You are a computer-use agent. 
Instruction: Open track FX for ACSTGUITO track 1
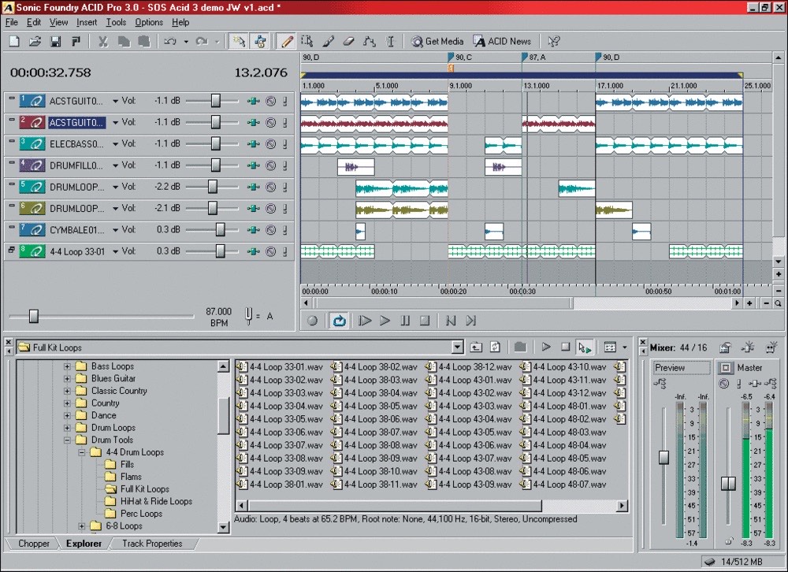point(253,101)
